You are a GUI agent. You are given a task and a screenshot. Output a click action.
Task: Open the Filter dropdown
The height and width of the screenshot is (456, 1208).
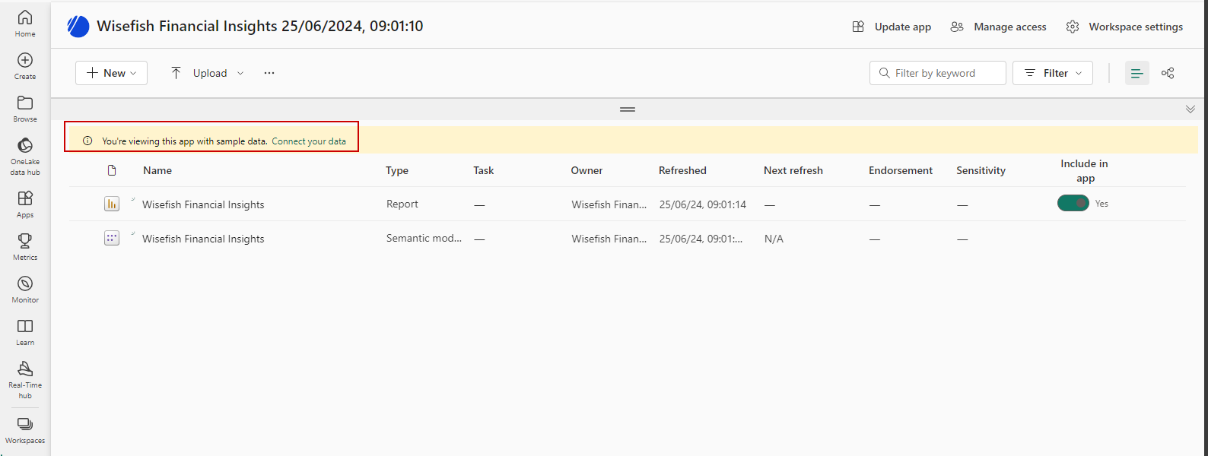click(x=1052, y=73)
